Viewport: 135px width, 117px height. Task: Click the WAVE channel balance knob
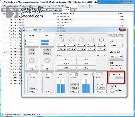click(x=32, y=61)
